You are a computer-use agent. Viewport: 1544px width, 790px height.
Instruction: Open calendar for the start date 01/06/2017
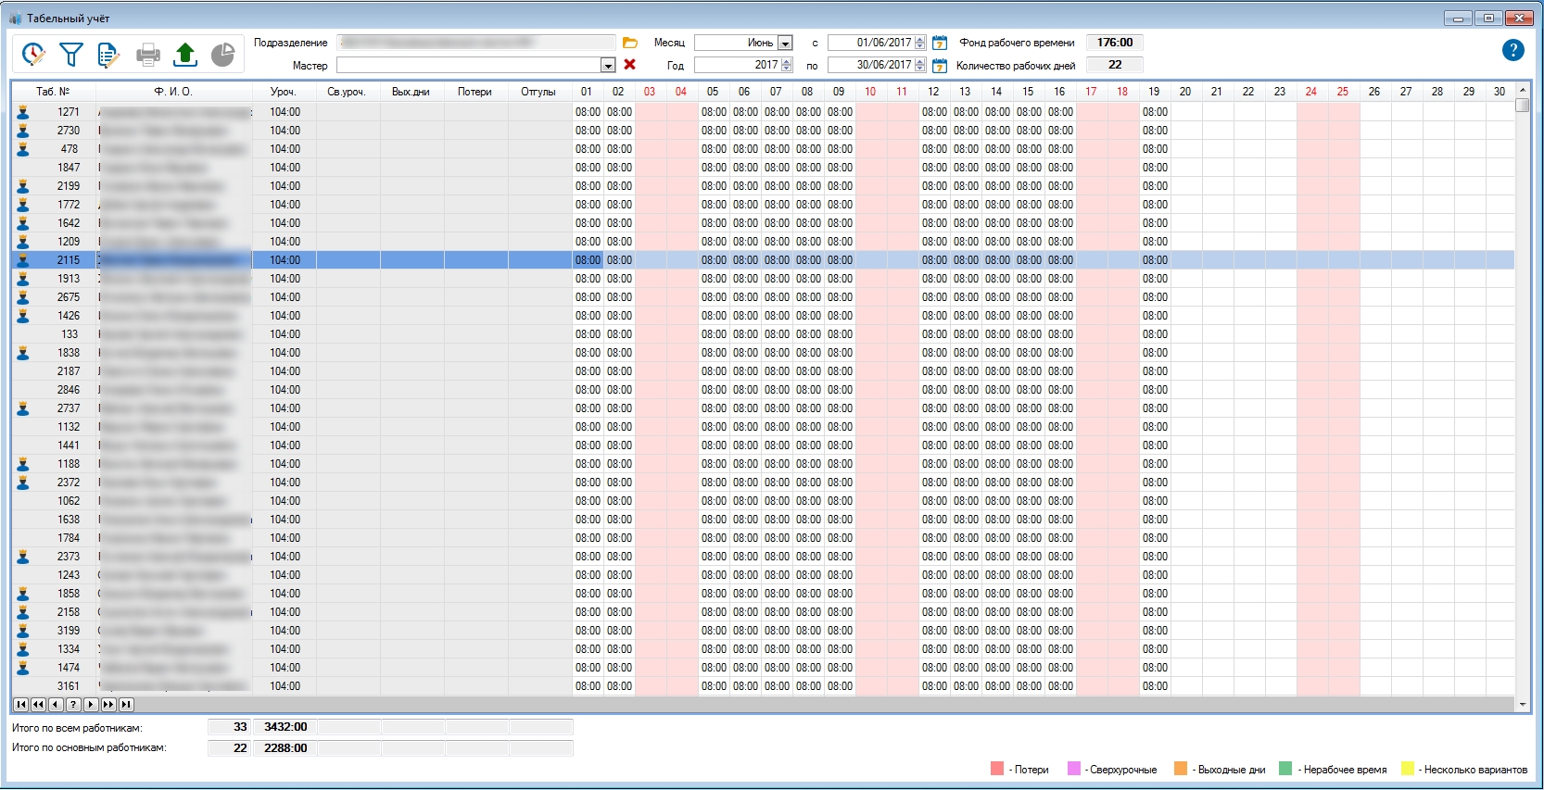click(940, 43)
